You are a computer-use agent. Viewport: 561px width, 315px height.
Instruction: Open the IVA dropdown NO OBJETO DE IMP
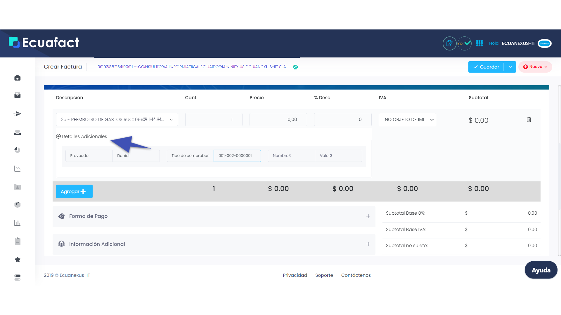(407, 120)
